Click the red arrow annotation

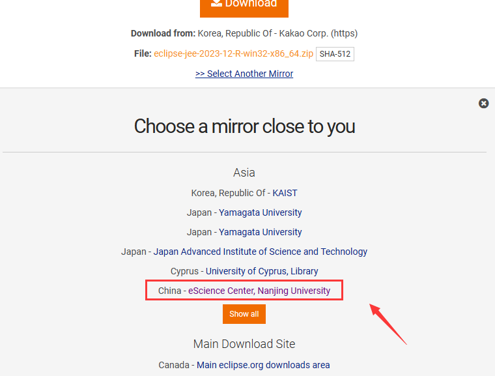tap(388, 323)
